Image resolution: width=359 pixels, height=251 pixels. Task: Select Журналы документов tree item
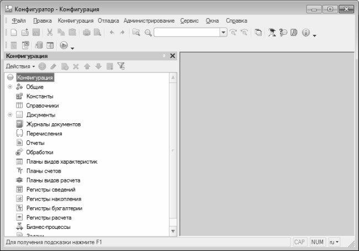point(54,124)
